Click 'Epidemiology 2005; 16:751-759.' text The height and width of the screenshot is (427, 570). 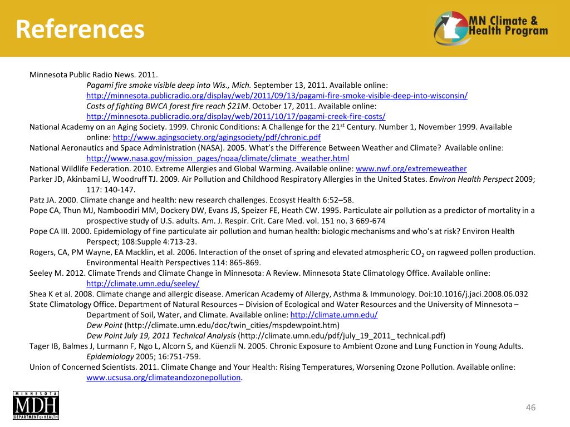pyautogui.click(x=143, y=357)
